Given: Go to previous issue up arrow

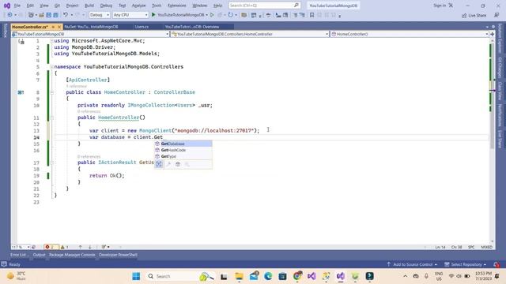Looking at the screenshot, I should [x=80, y=247].
